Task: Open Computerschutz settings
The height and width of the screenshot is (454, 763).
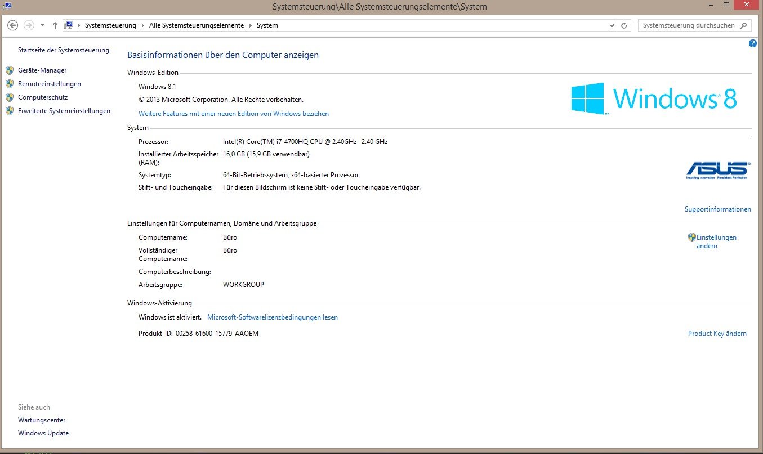Action: pos(43,97)
